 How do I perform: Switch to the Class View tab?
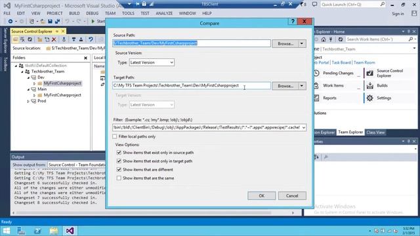point(375,132)
